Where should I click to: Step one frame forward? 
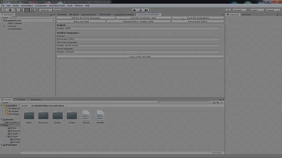point(146,10)
